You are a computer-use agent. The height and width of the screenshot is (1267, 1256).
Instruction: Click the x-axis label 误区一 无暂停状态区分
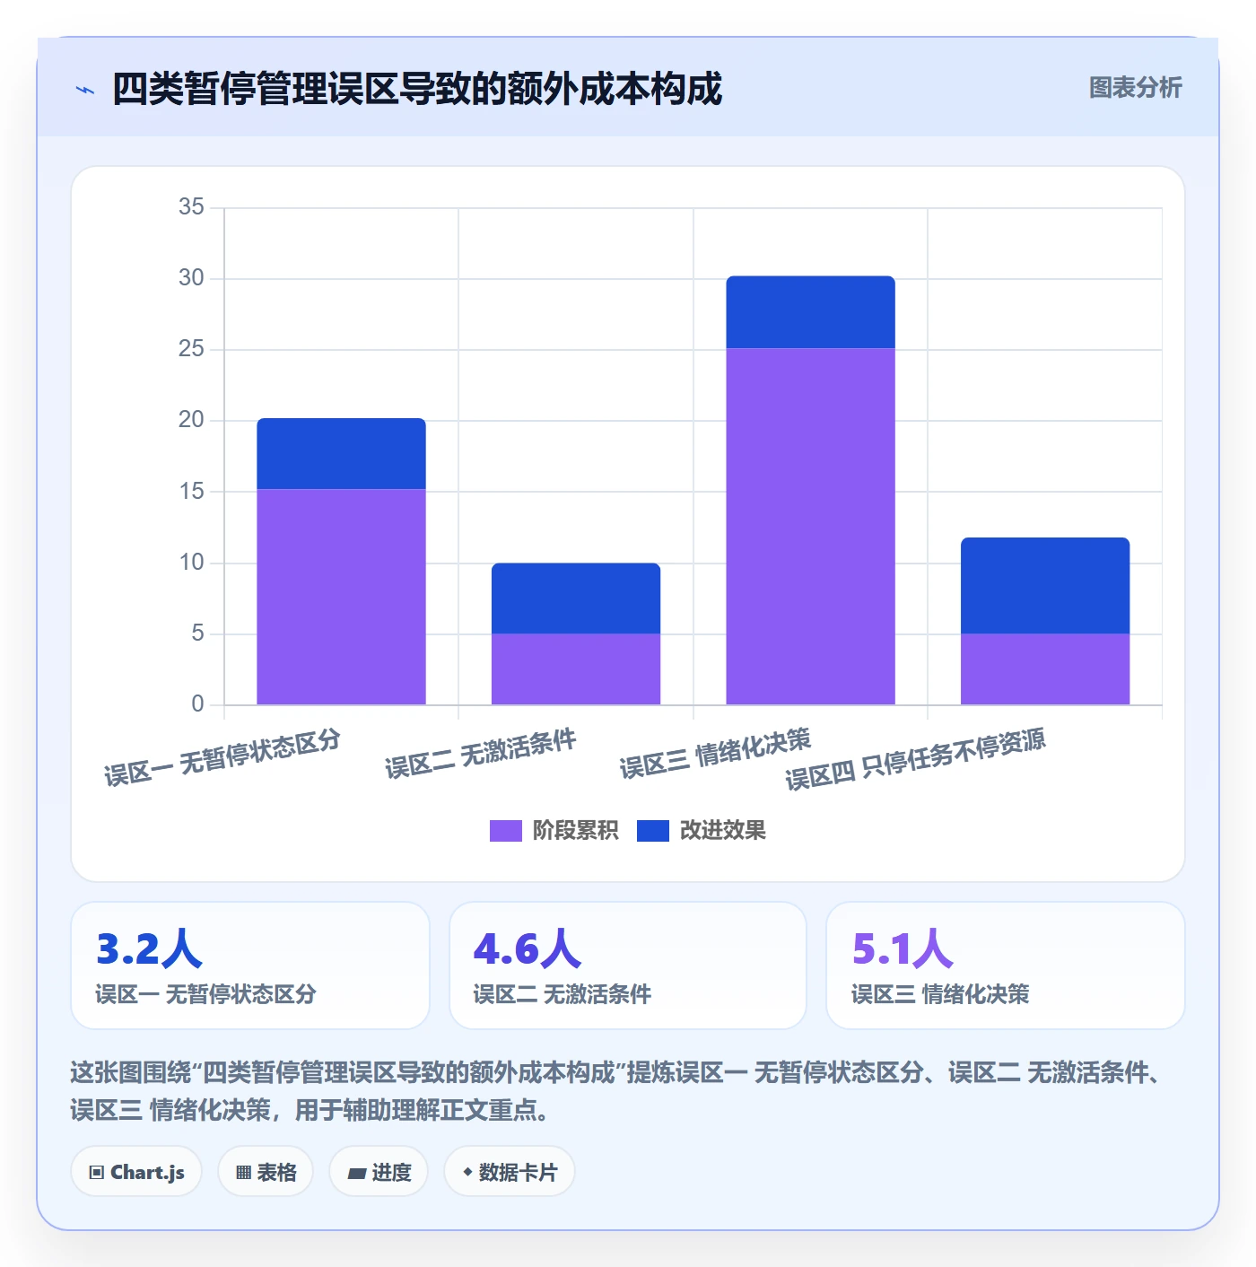click(x=222, y=757)
